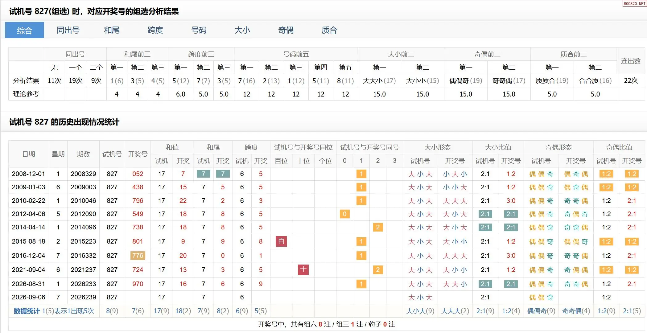Image resolution: width=647 pixels, height=333 pixels.
Task: Click the active 综合 tab
Action: tap(24, 30)
